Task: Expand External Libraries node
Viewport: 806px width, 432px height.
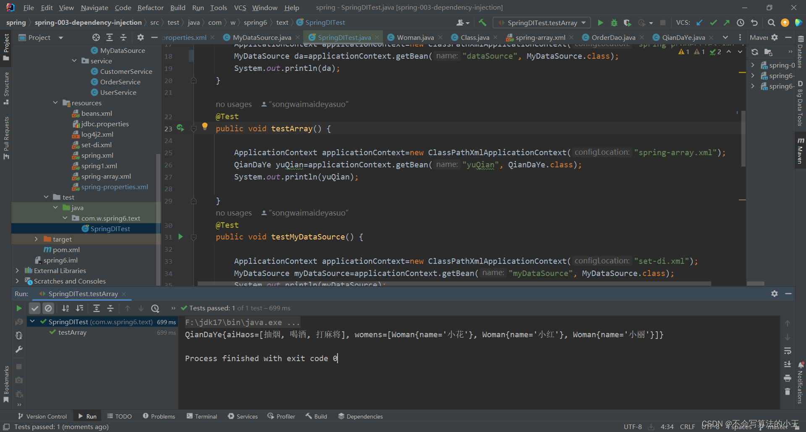Action: click(17, 271)
